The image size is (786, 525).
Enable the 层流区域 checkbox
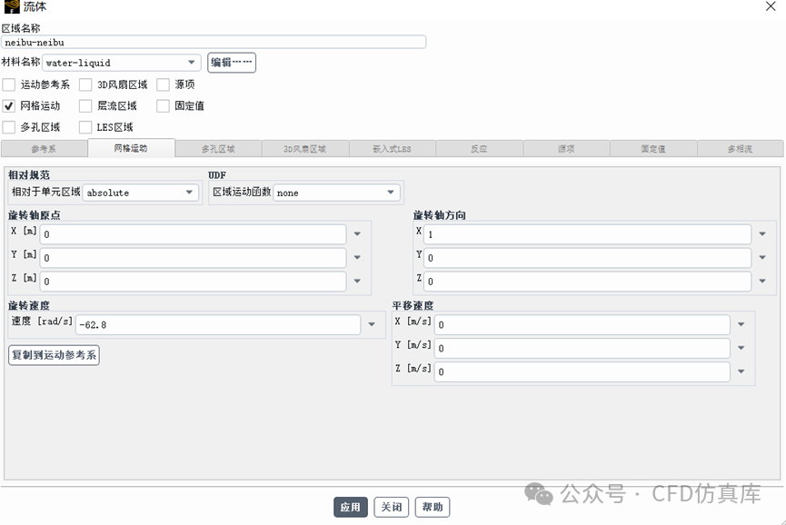[x=85, y=104]
